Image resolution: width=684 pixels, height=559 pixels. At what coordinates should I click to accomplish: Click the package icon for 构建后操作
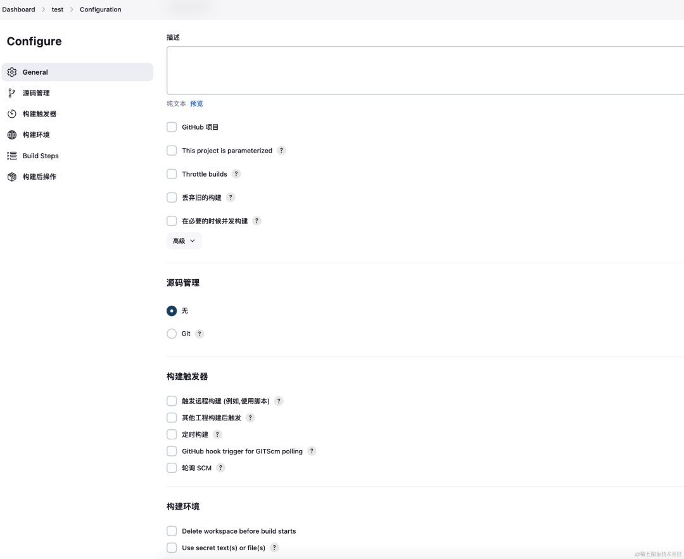[x=12, y=177]
